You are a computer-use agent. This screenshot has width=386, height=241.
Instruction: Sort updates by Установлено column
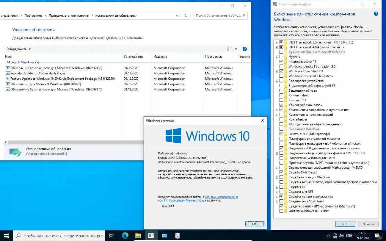click(x=137, y=56)
